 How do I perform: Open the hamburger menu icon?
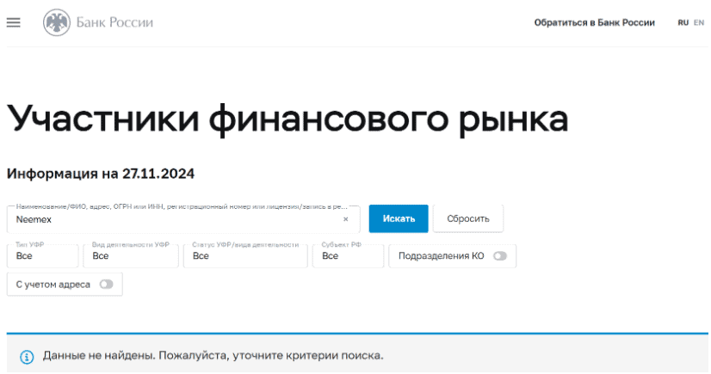[13, 22]
